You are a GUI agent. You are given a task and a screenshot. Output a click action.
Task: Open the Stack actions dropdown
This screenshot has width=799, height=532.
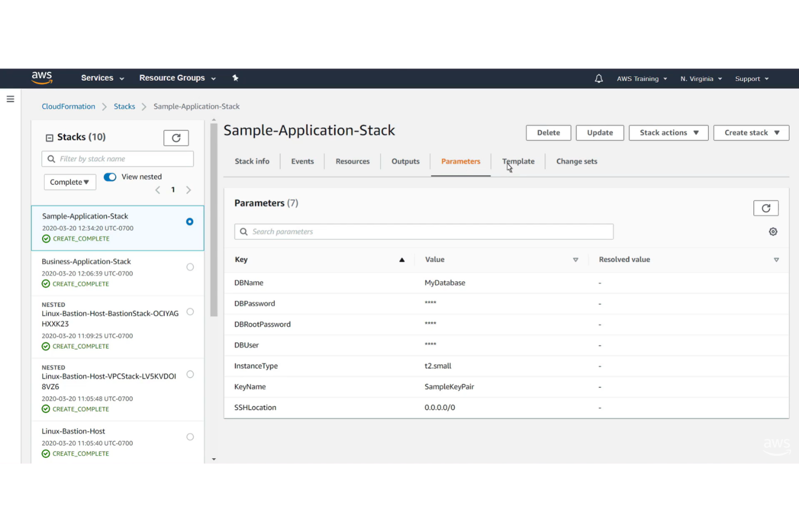(668, 133)
